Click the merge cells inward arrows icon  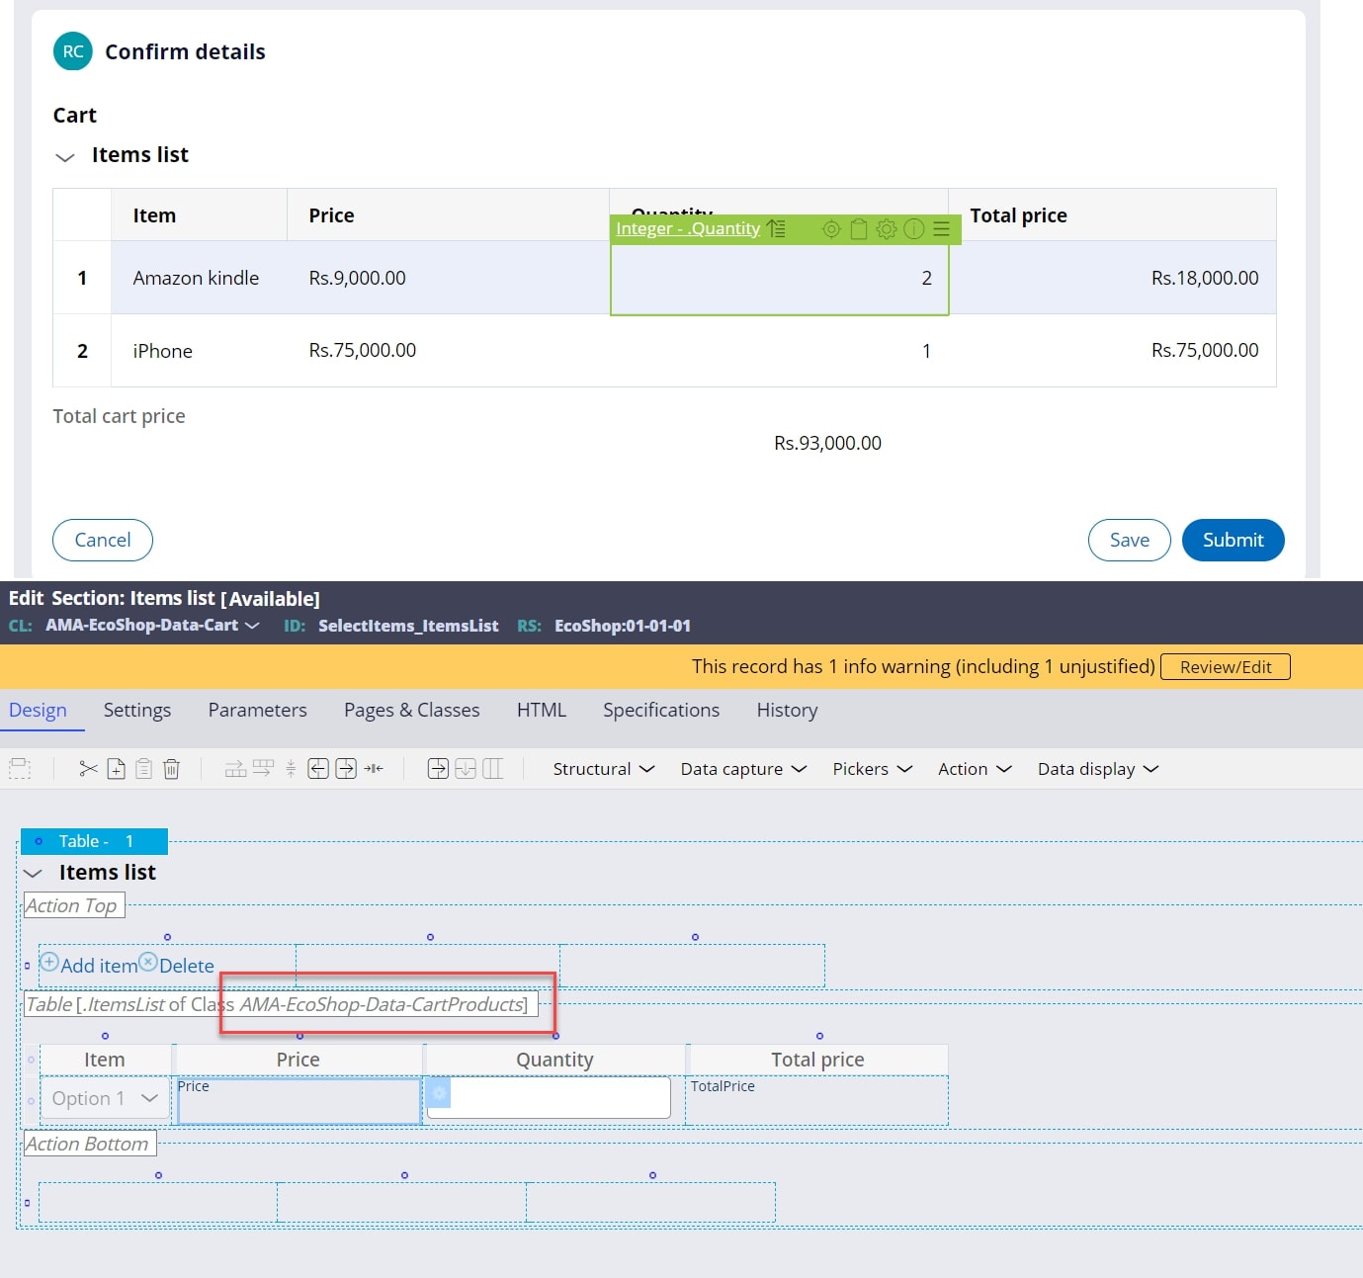coord(374,769)
